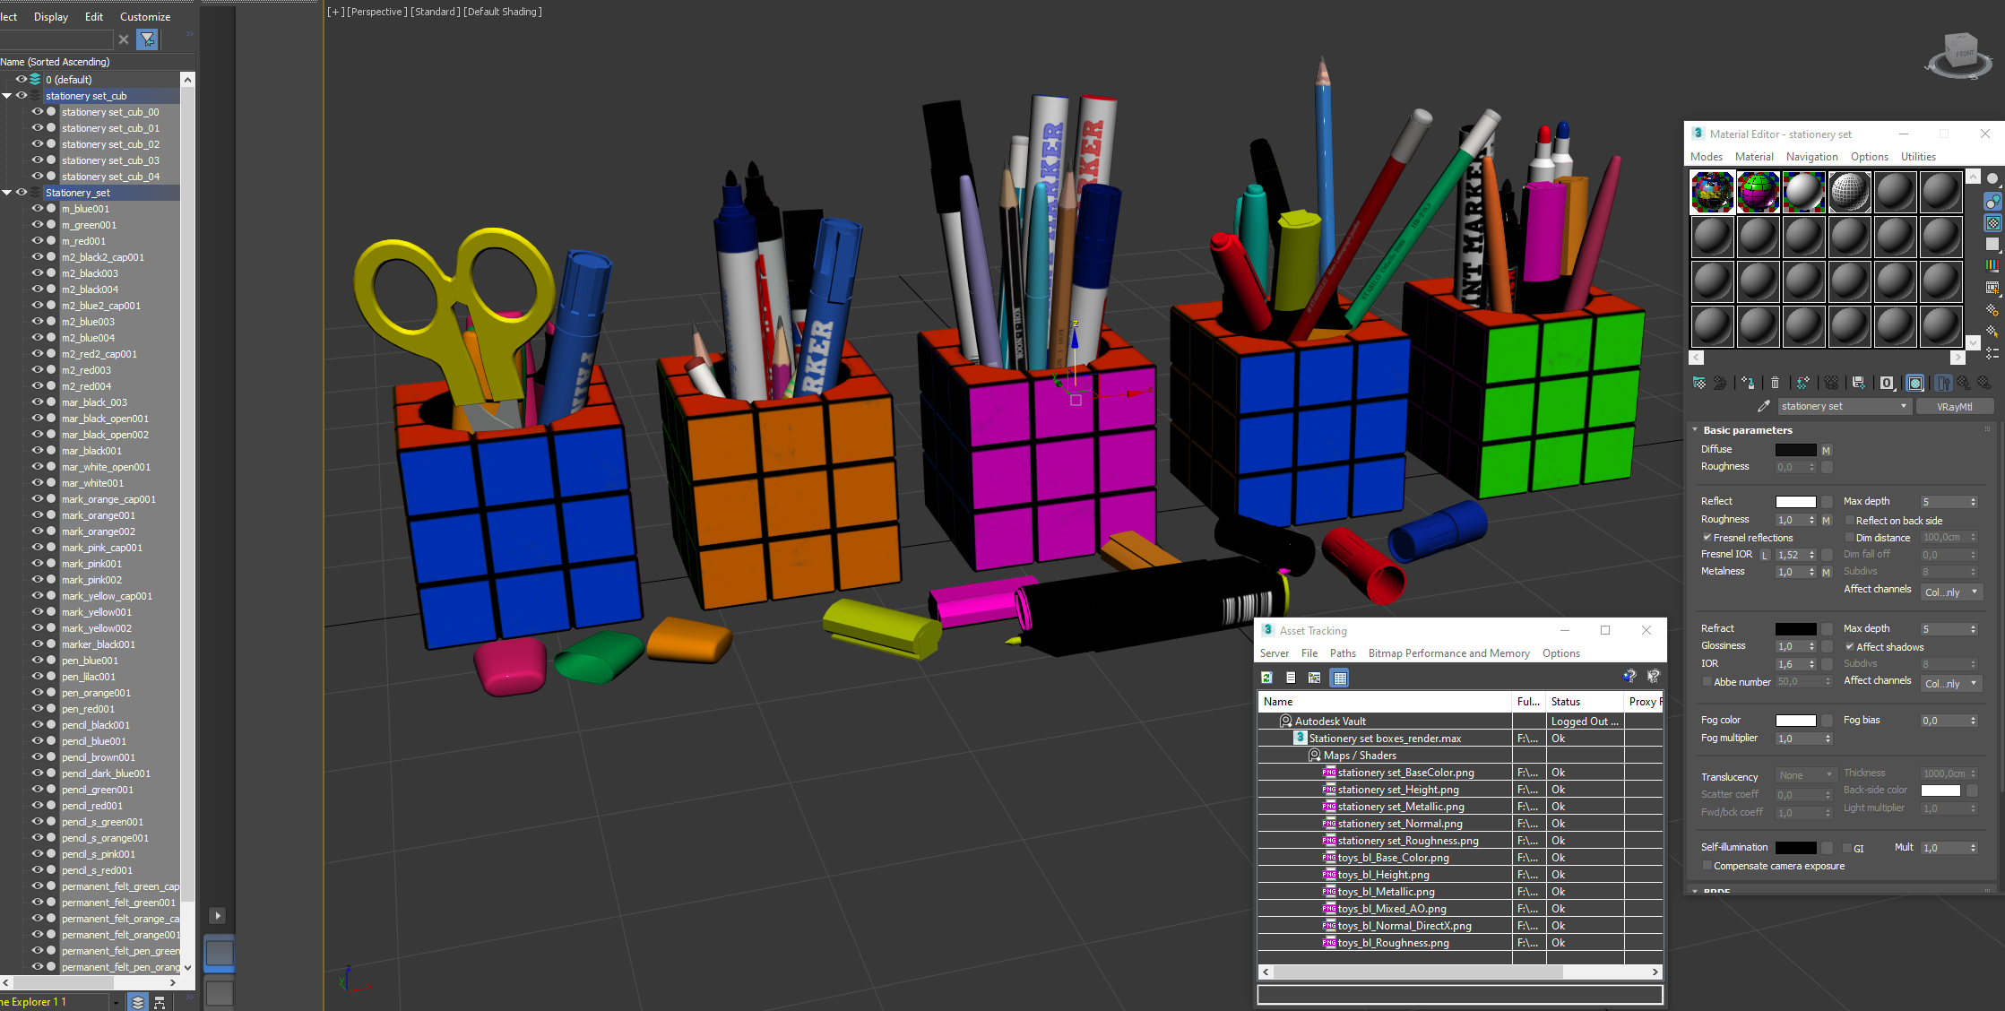Click the white Reflect color swatch
This screenshot has width=2005, height=1011.
[x=1795, y=502]
